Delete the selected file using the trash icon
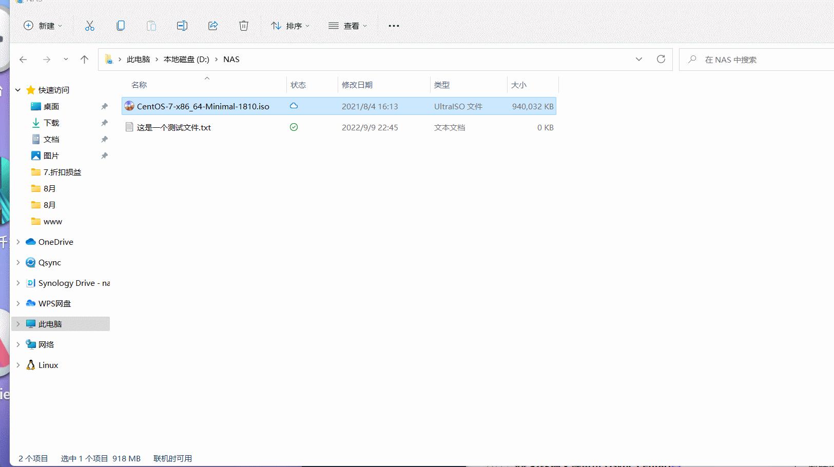This screenshot has height=467, width=834. click(x=243, y=26)
